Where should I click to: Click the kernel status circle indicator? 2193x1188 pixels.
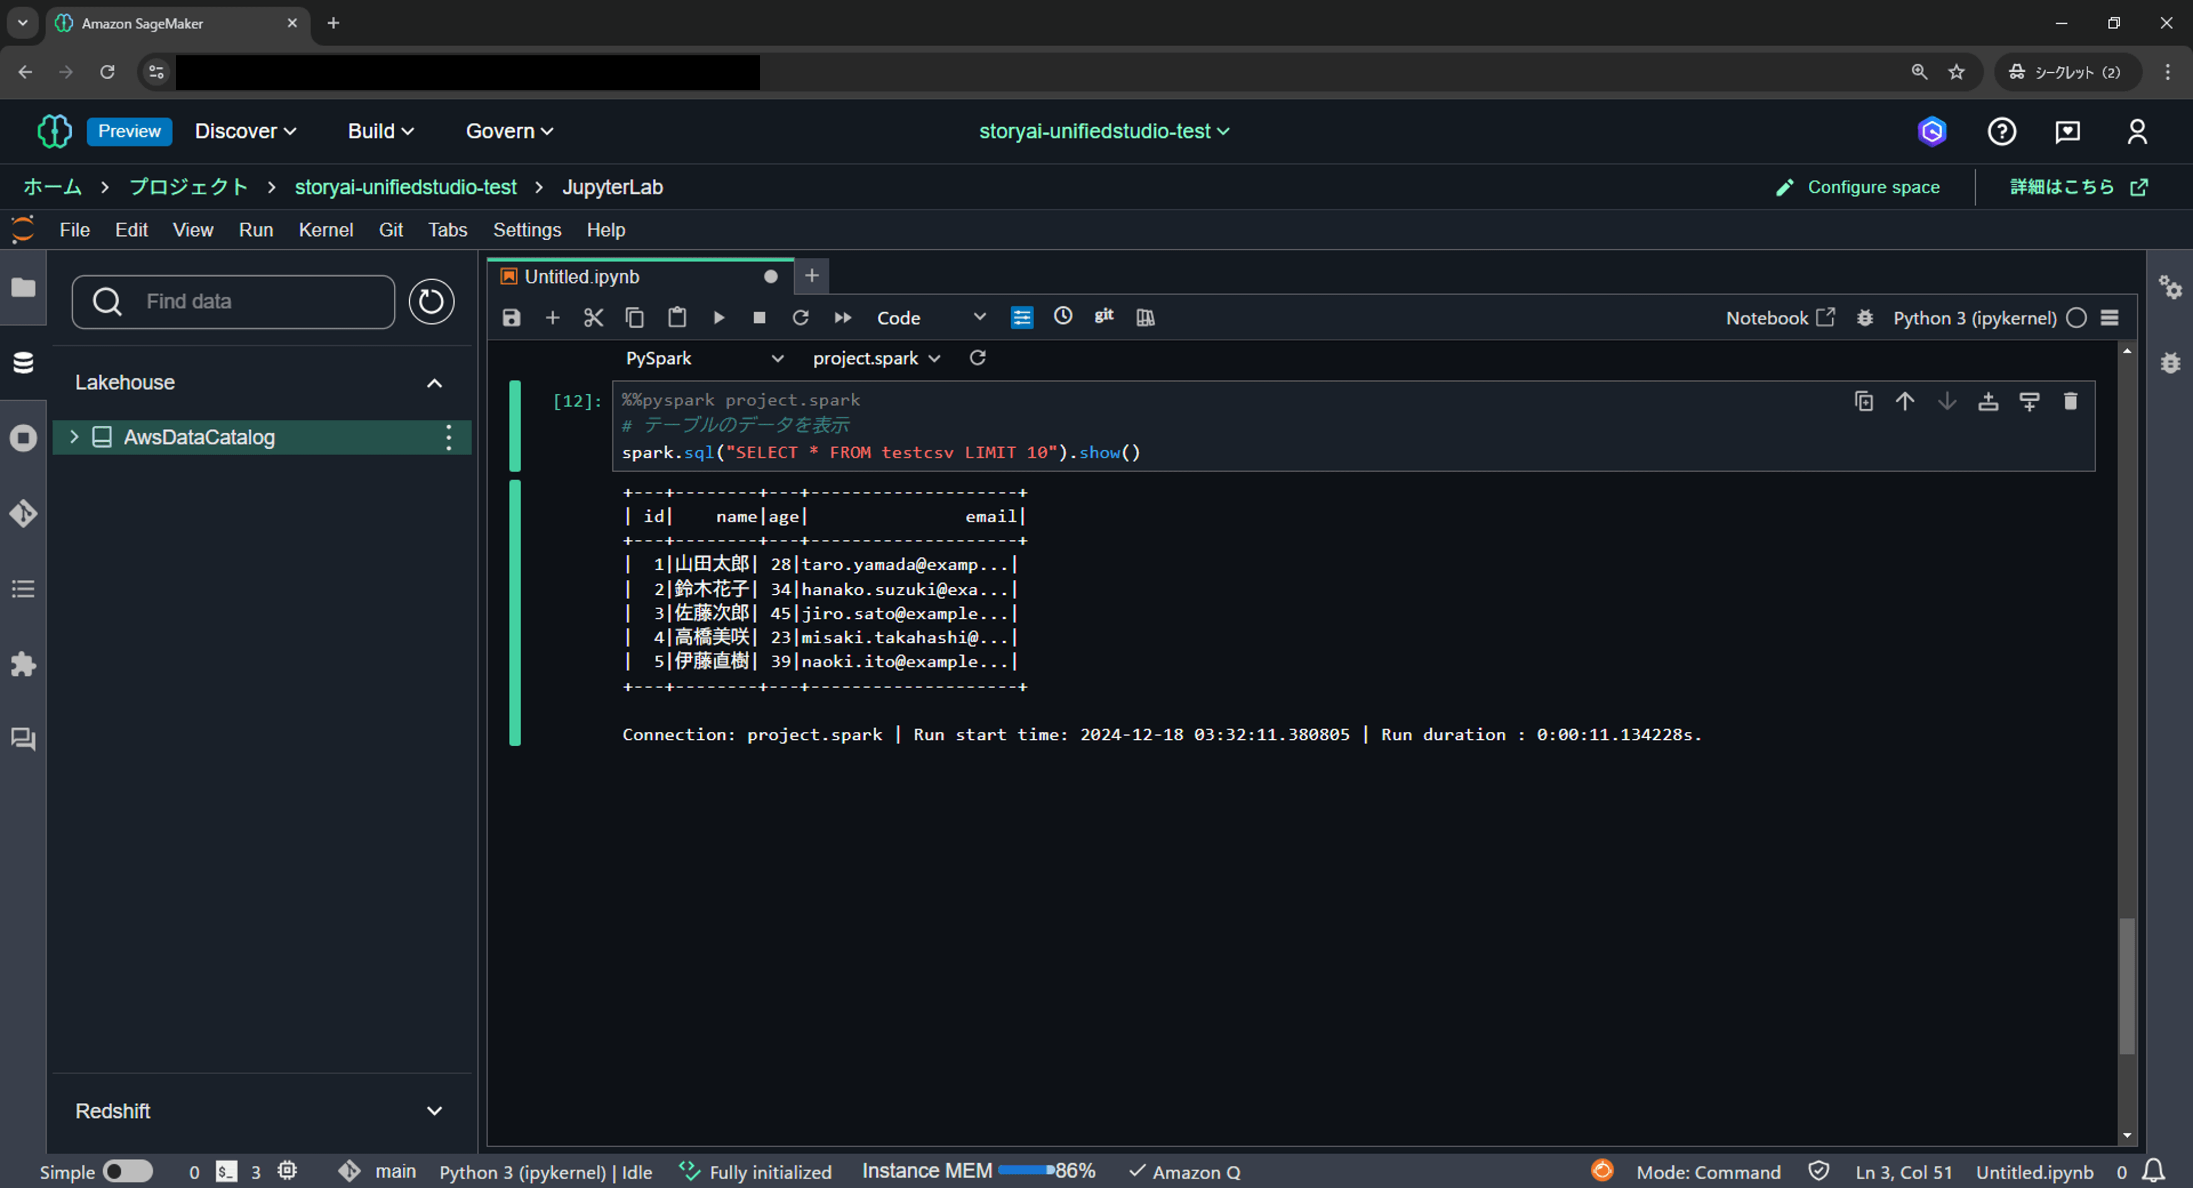click(x=2076, y=318)
